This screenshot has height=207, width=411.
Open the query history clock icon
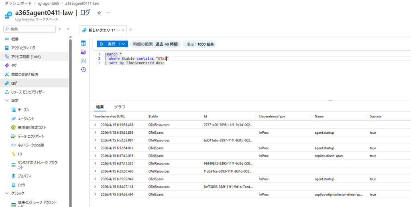(83, 69)
